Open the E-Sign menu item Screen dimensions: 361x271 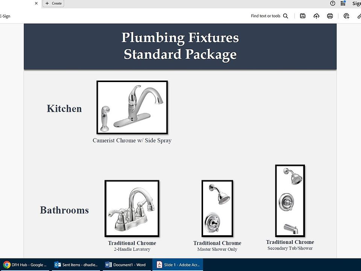pos(5,16)
